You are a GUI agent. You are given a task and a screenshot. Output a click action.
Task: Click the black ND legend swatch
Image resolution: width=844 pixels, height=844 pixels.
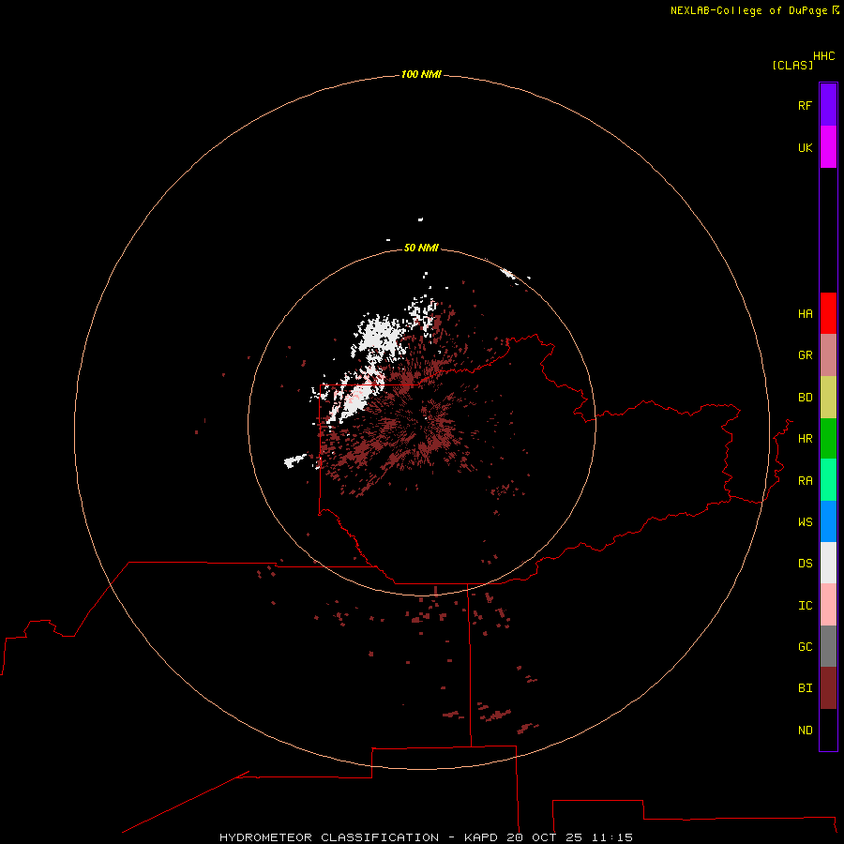click(828, 730)
